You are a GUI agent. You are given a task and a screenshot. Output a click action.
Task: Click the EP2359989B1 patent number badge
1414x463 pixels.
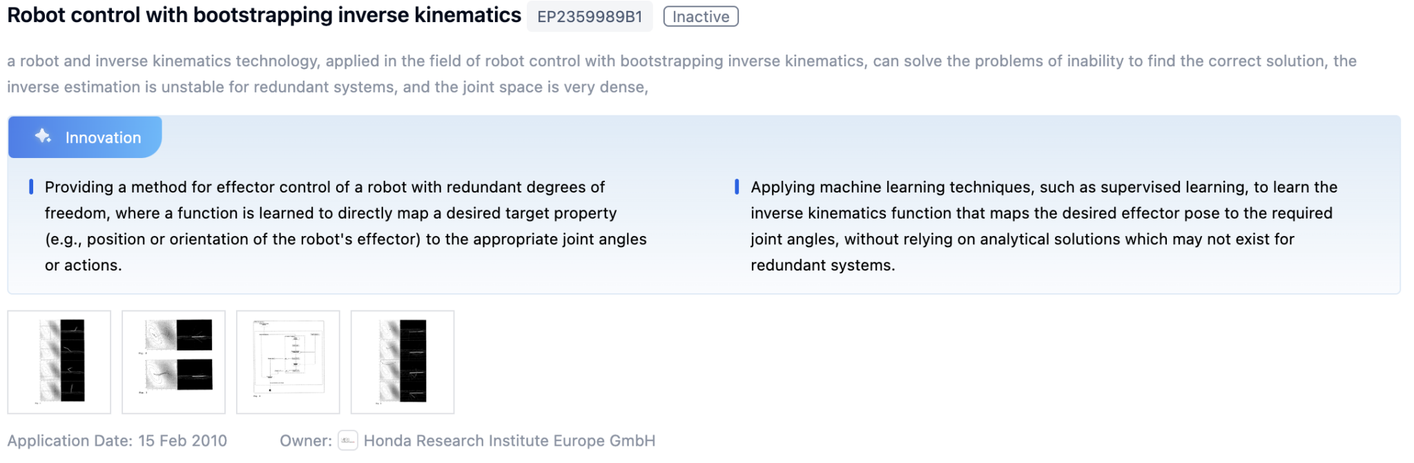point(590,16)
